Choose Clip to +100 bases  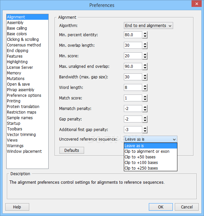pos(150,163)
